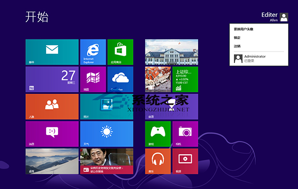This screenshot has width=298, height=189.
Task: Open the OneDrive cloud tile
Action: coord(120,79)
